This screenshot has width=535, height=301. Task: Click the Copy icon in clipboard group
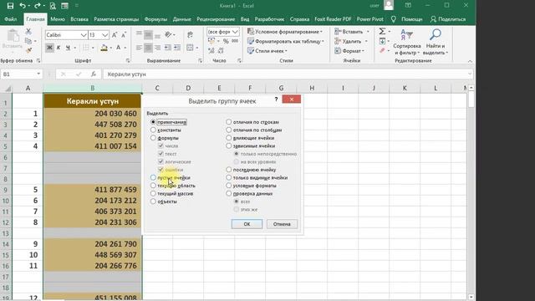28,41
